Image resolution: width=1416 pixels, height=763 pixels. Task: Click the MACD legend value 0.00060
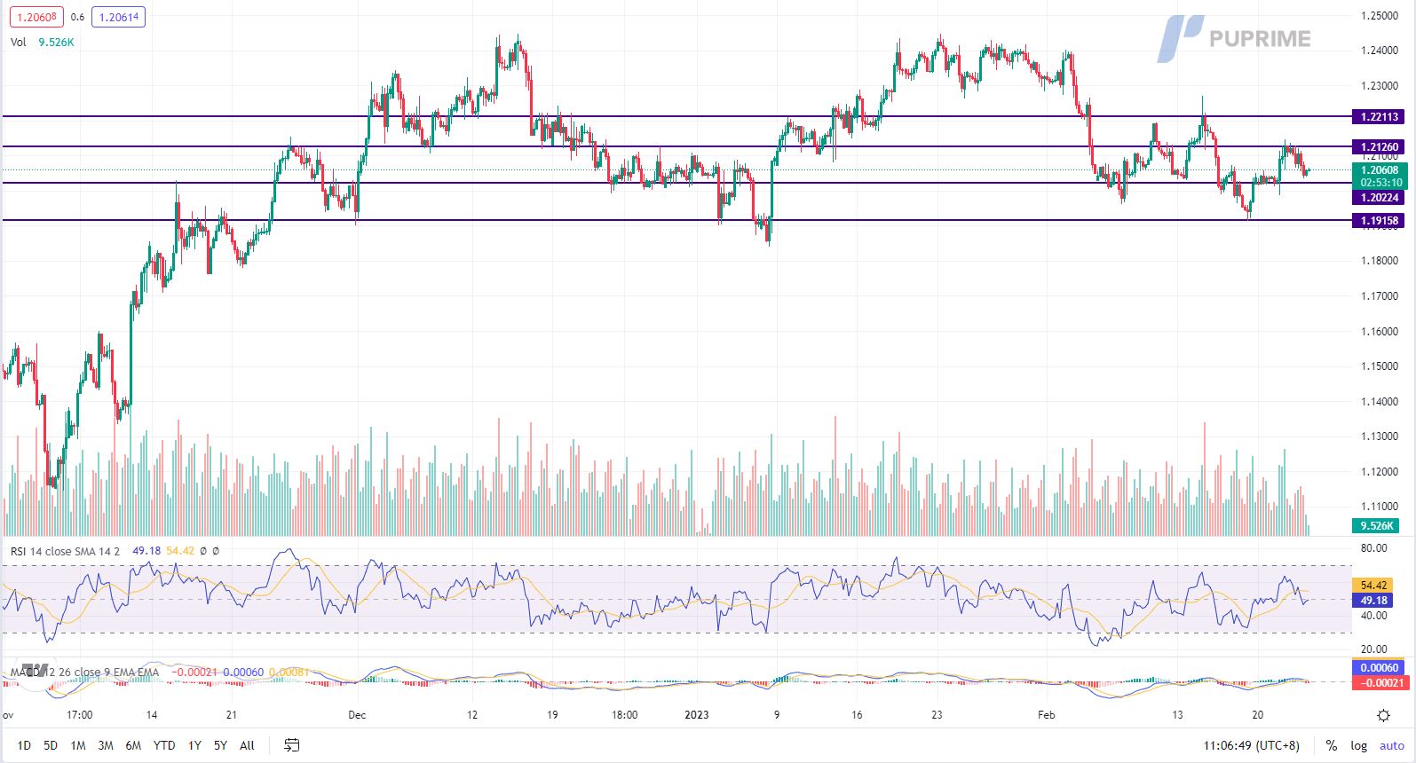point(243,672)
